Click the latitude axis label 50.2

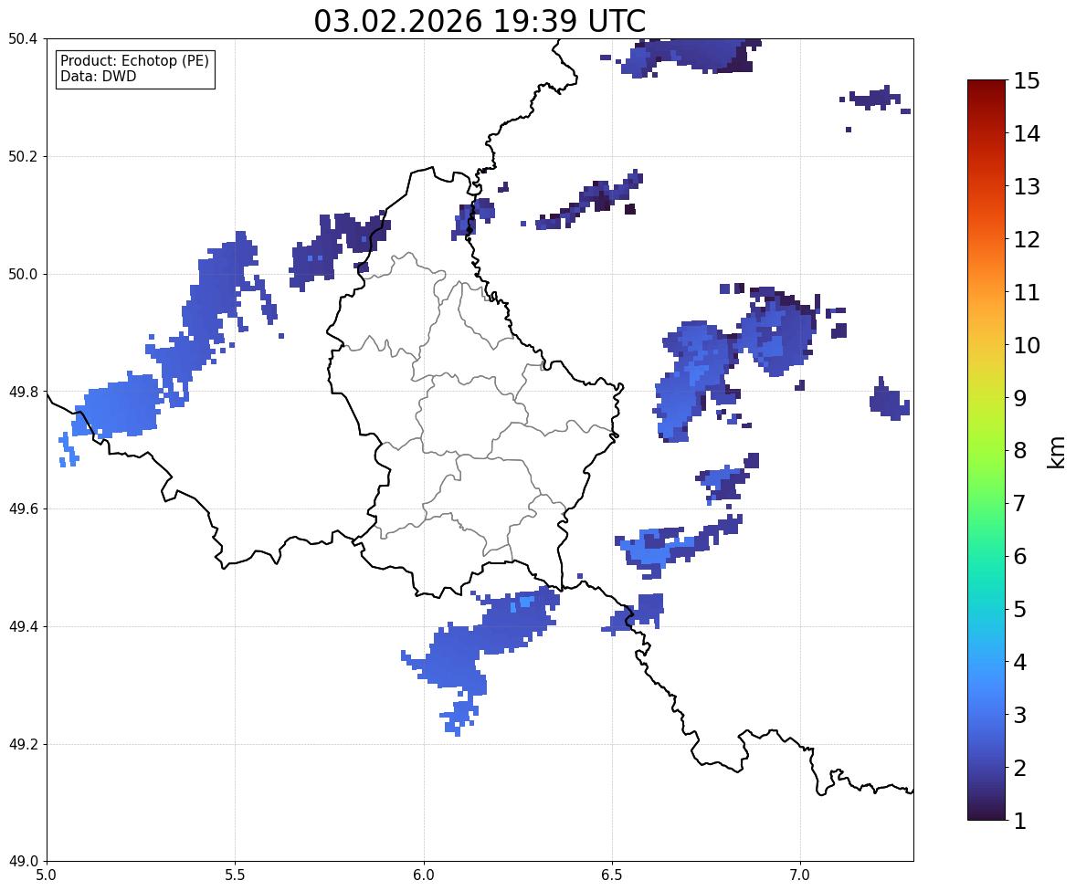tap(23, 156)
